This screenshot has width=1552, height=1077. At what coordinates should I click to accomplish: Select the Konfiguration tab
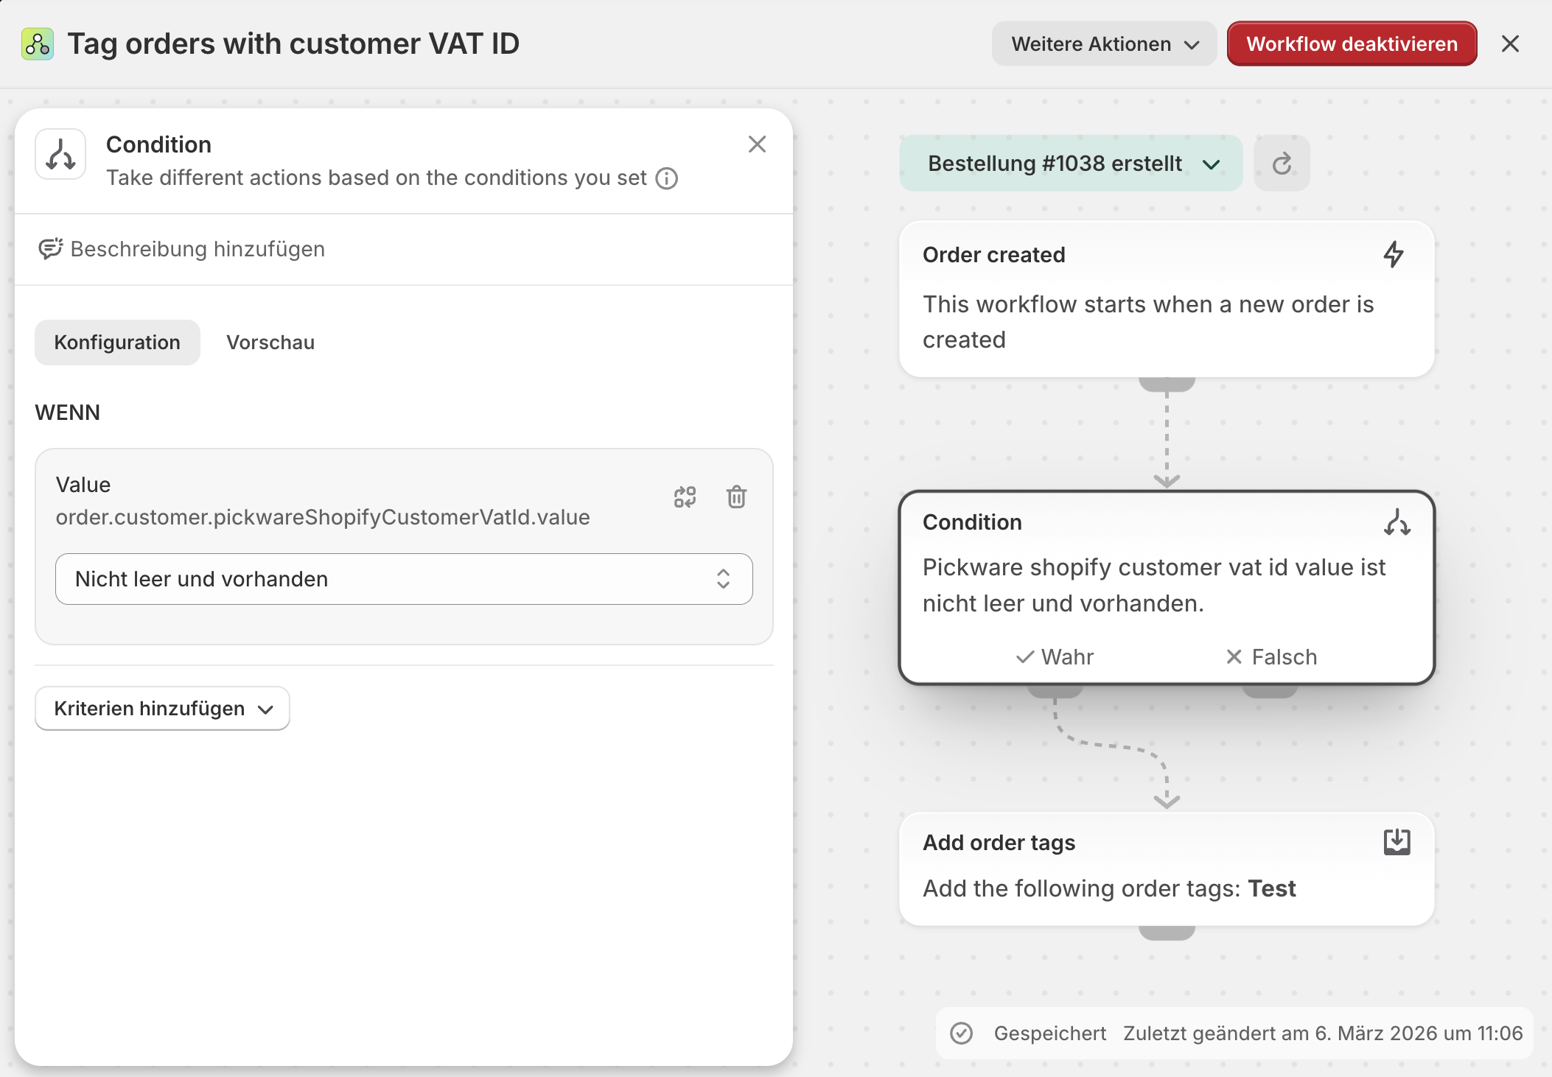tap(117, 343)
